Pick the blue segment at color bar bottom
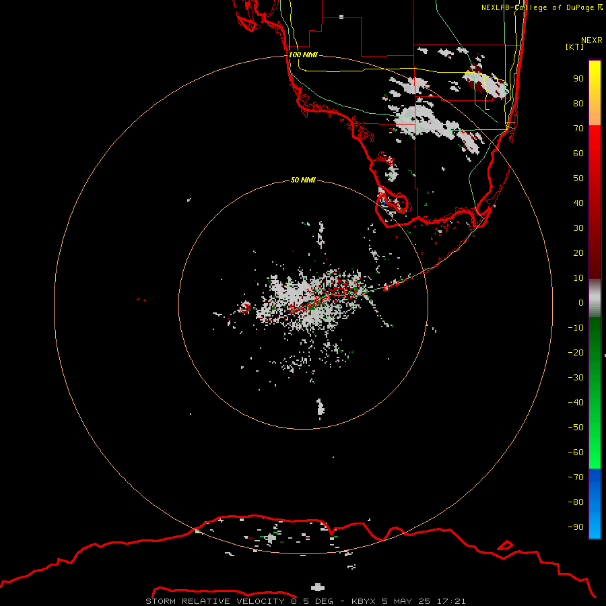Image resolution: width=606 pixels, height=606 pixels. 595,504
